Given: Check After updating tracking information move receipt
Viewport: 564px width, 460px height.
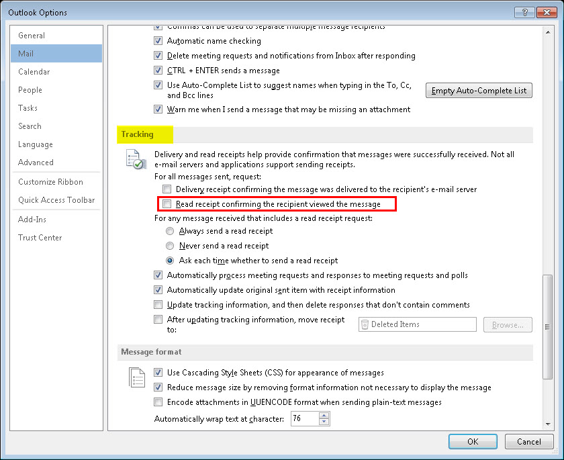Looking at the screenshot, I should tap(158, 320).
